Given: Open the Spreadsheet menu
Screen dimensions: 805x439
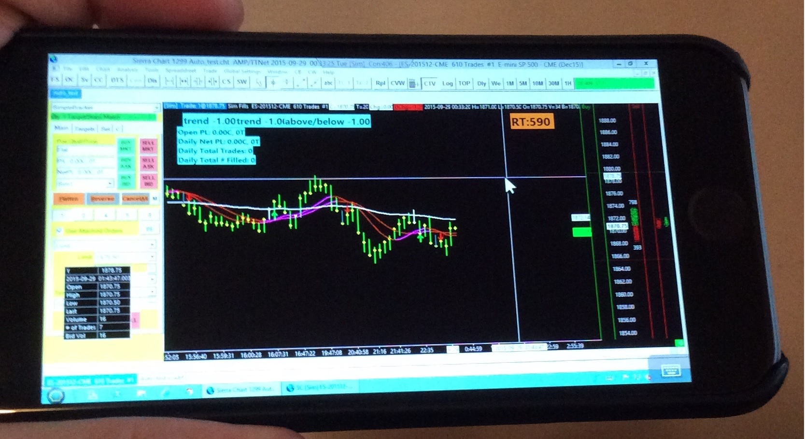Looking at the screenshot, I should (x=181, y=71).
